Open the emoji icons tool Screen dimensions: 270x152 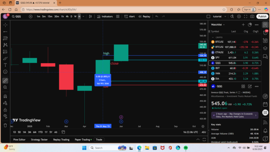click(x=5, y=72)
